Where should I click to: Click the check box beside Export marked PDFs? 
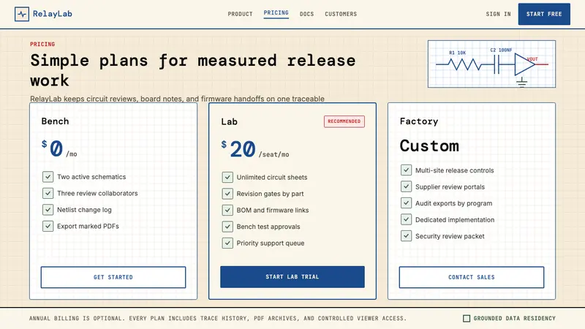(48, 226)
